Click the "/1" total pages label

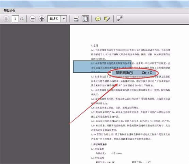pyautogui.click(x=22, y=19)
